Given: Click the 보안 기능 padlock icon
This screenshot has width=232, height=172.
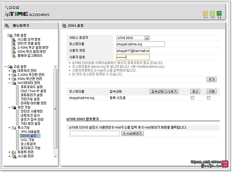Looking at the screenshot, I should pos(14,107).
